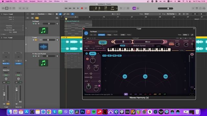
Task: Open Telegram from the Dock
Action: click(71, 112)
